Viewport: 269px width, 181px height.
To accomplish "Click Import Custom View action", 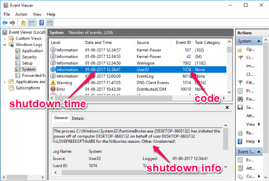I will click(x=250, y=66).
